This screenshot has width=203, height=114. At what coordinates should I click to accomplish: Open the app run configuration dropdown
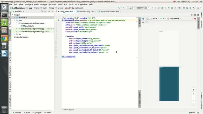[131, 8]
